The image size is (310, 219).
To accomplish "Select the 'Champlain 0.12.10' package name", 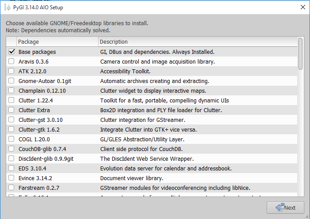I will (42, 91).
